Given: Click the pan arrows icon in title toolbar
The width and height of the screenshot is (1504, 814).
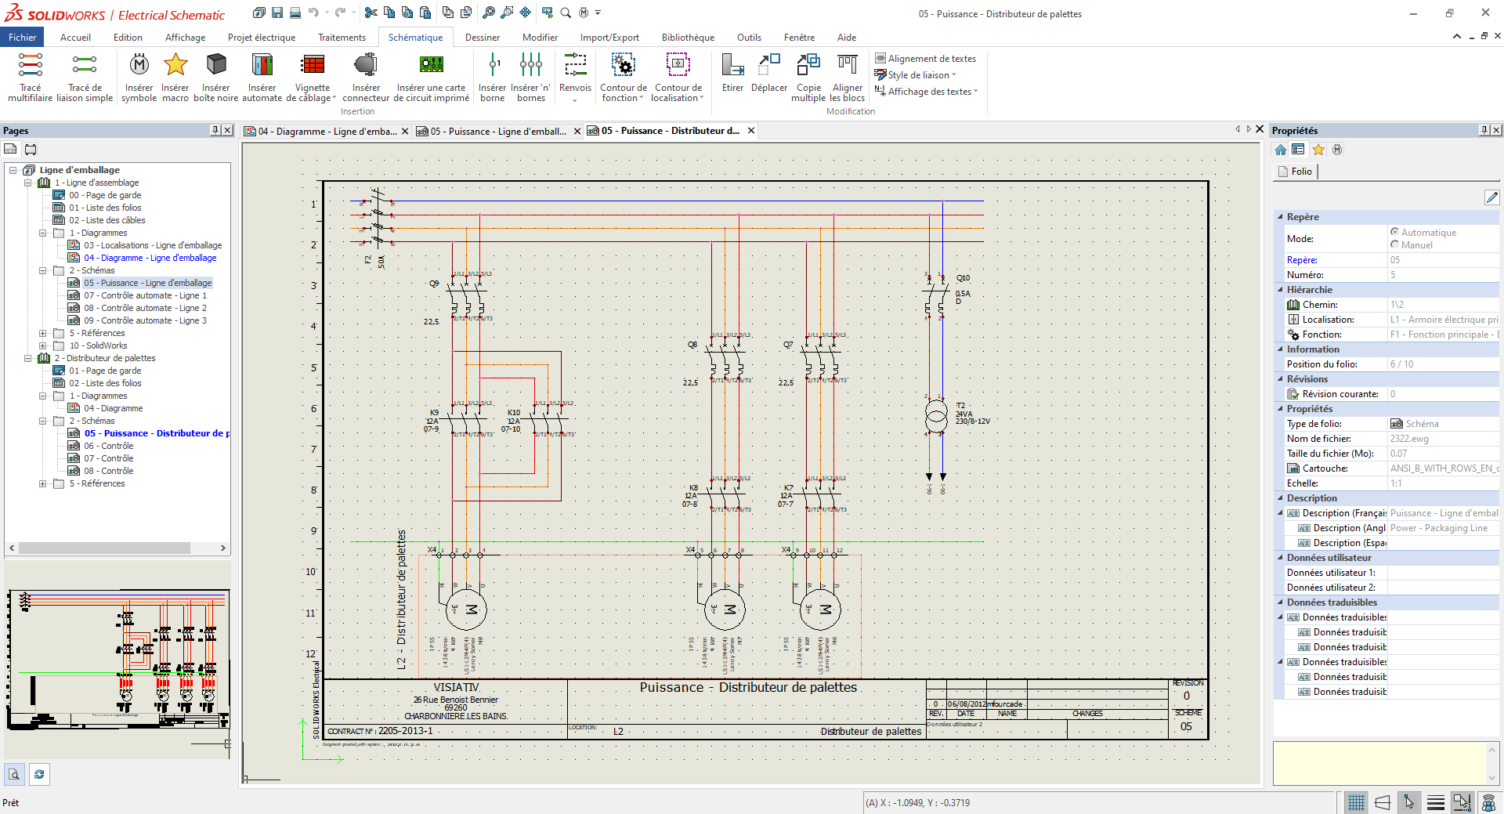Looking at the screenshot, I should 526,13.
